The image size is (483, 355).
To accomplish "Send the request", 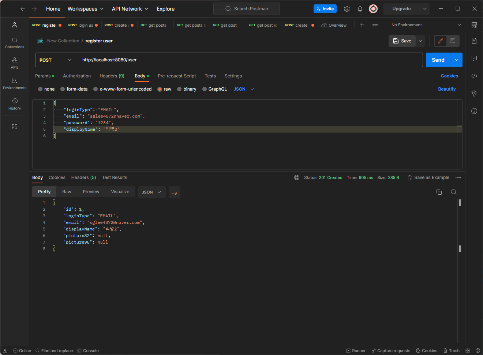I will (x=438, y=60).
